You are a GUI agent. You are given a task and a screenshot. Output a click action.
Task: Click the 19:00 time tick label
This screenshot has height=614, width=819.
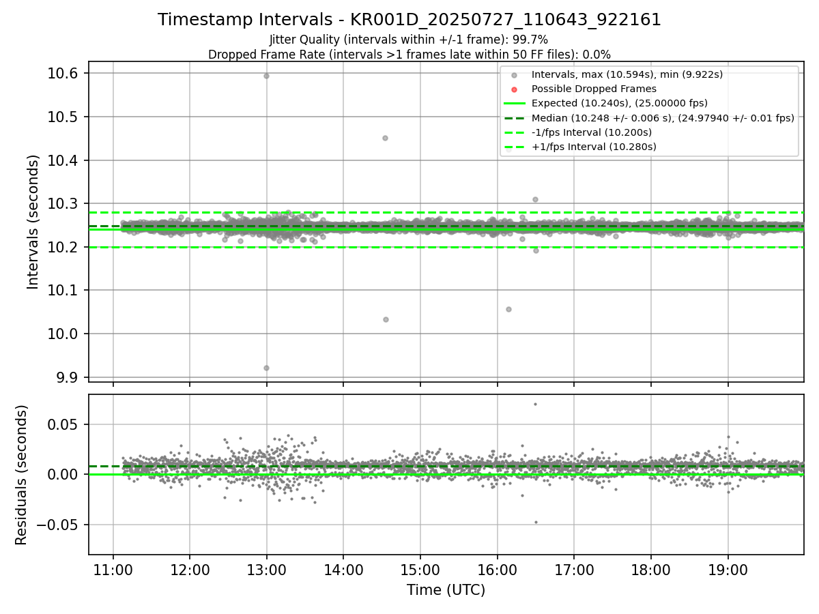click(x=728, y=570)
